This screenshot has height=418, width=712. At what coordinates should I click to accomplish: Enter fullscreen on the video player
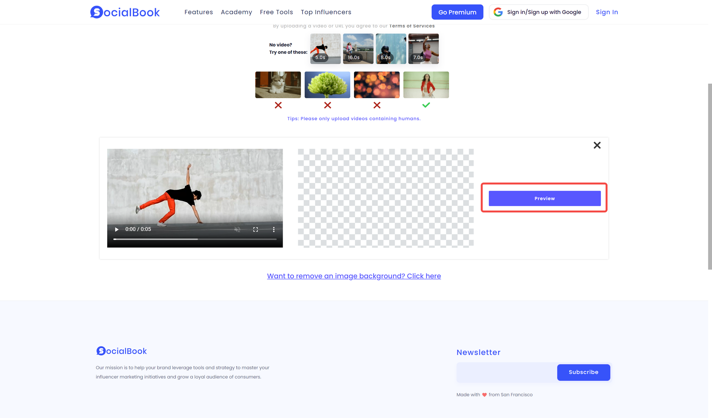click(x=256, y=229)
